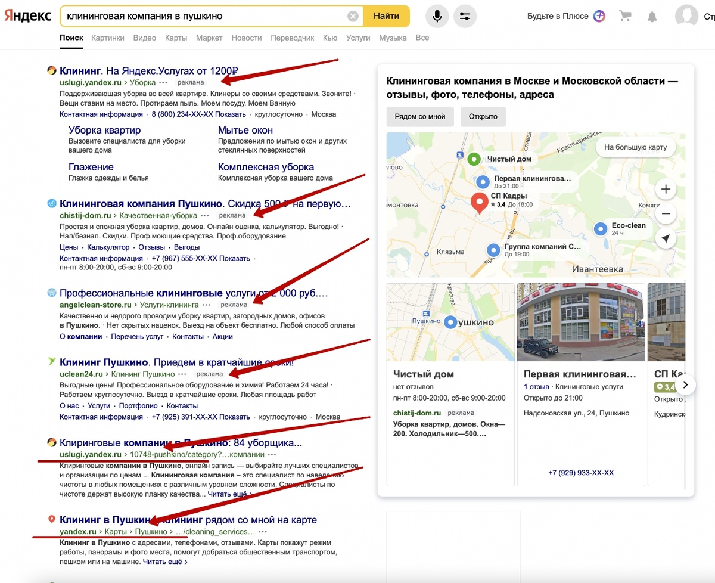
Task: Click the Найти search button
Action: 386,16
